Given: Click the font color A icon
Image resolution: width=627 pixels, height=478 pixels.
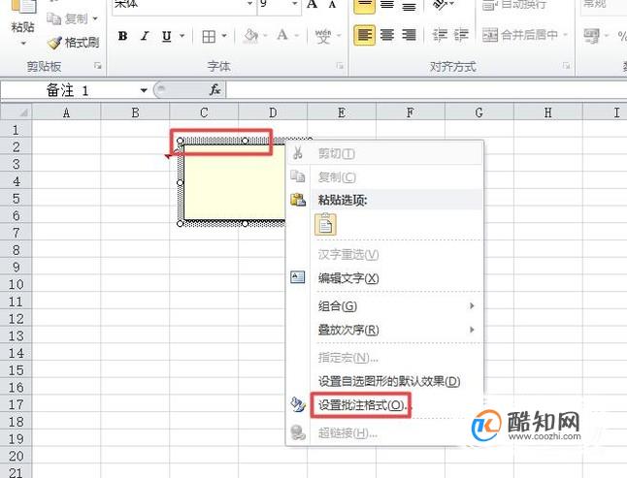Looking at the screenshot, I should pos(282,35).
